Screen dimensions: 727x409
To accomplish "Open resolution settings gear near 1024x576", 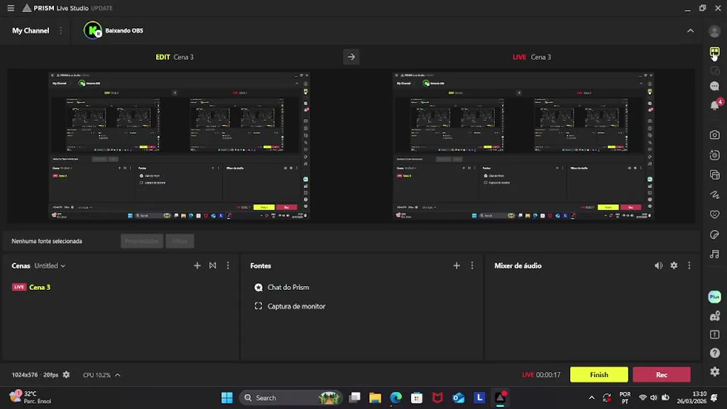I will (66, 374).
